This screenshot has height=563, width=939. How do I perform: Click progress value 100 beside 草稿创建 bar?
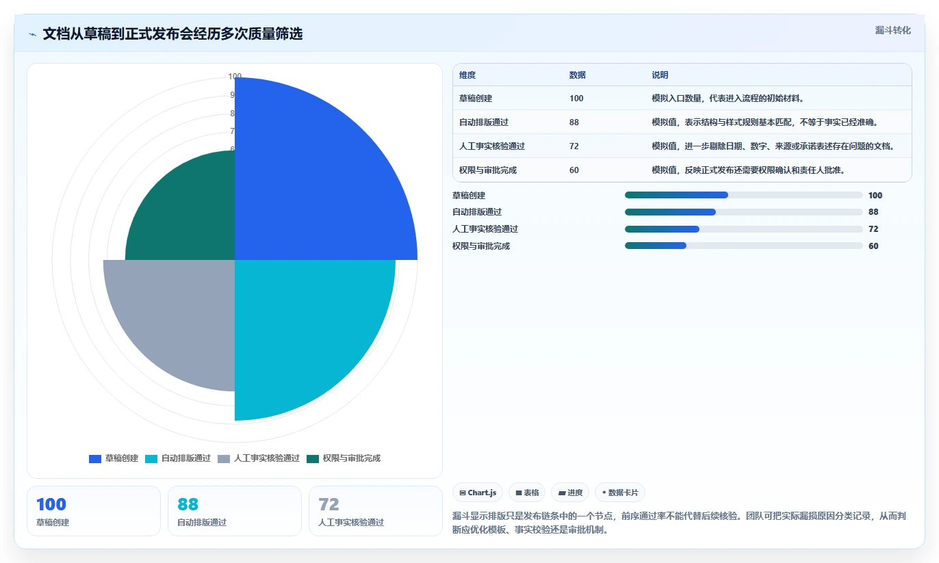875,196
